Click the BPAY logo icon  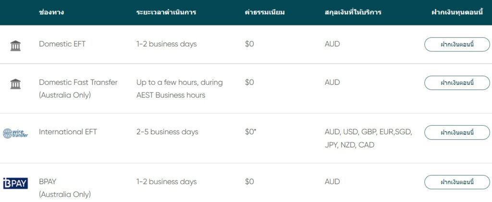pyautogui.click(x=15, y=183)
